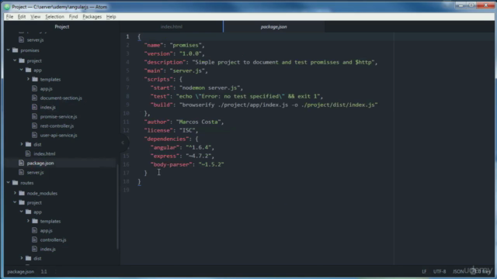The image size is (497, 279).
Task: Expand the node_modules folder chevron
Action: (x=15, y=193)
